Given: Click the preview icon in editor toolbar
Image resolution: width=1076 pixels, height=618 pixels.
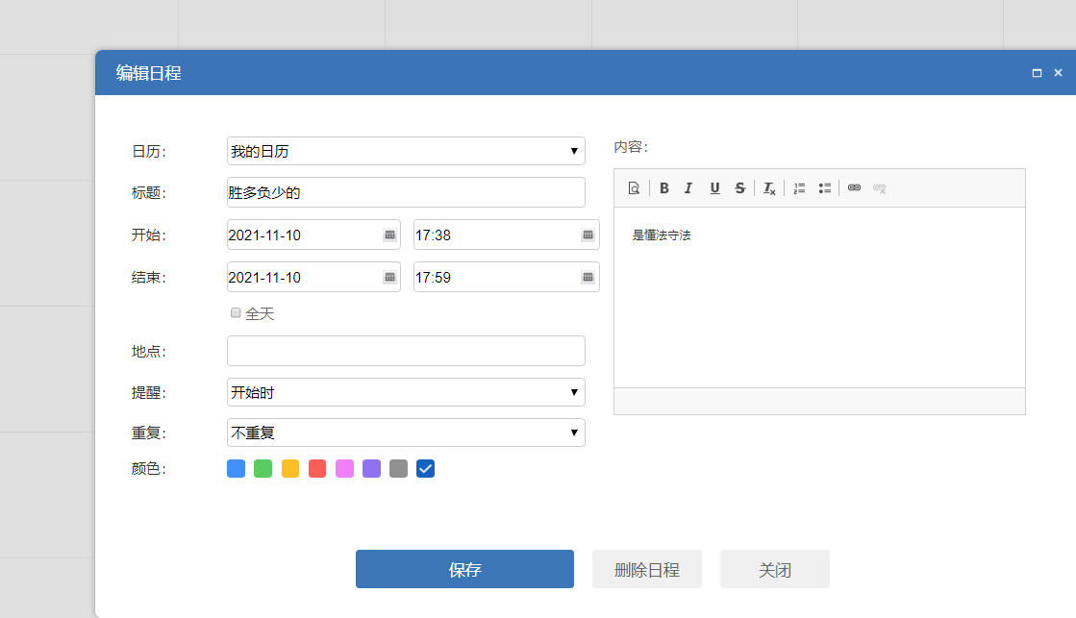Looking at the screenshot, I should (634, 188).
